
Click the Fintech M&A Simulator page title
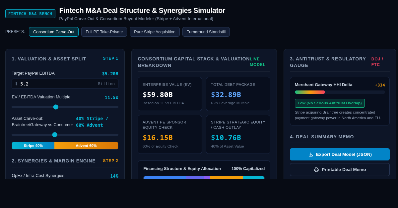142,11
